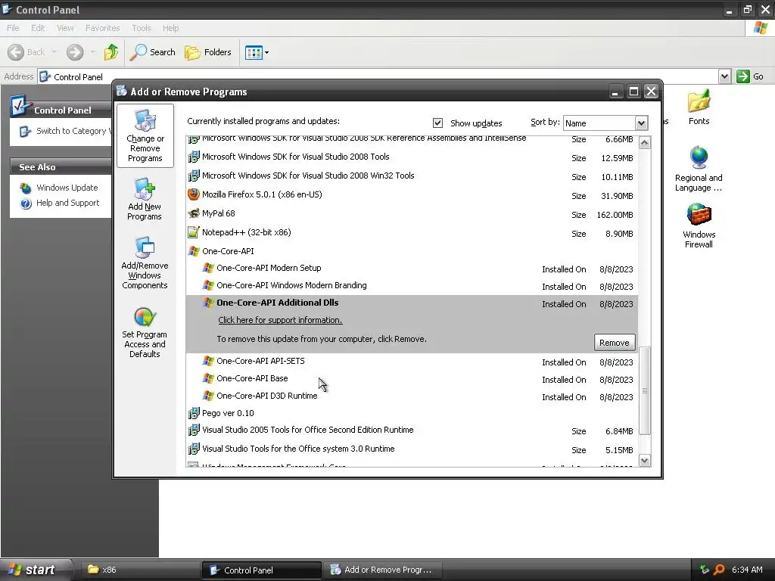Open the Forward button history dropdown
This screenshot has height=581, width=775.
point(93,52)
